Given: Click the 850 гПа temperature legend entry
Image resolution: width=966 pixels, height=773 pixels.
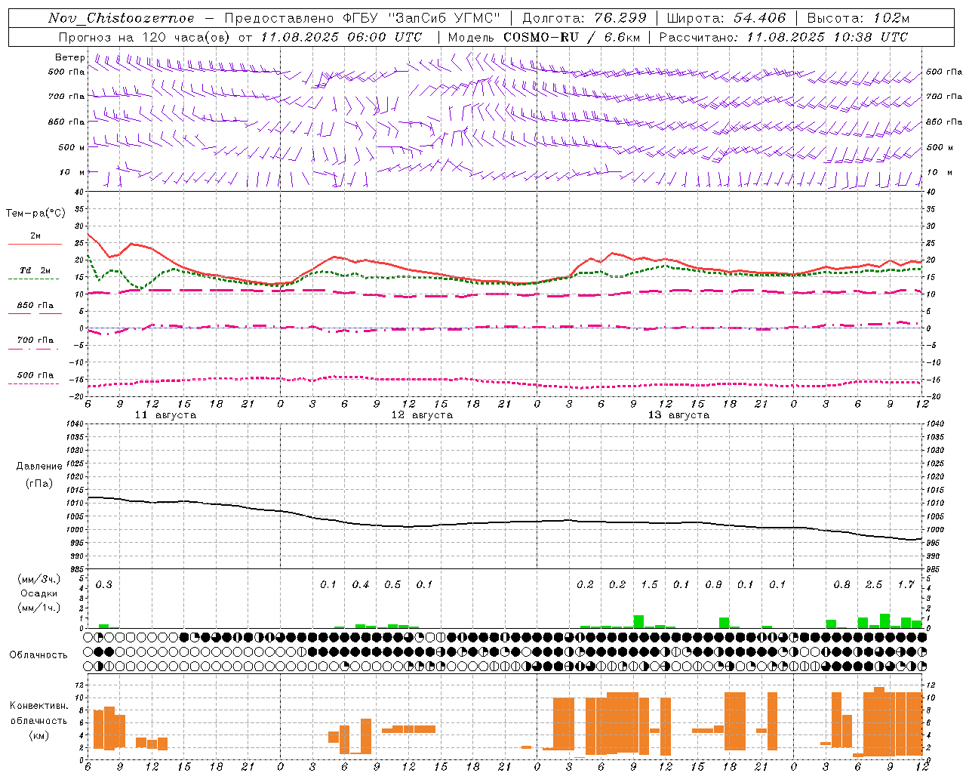Looking at the screenshot, I should pos(35,309).
